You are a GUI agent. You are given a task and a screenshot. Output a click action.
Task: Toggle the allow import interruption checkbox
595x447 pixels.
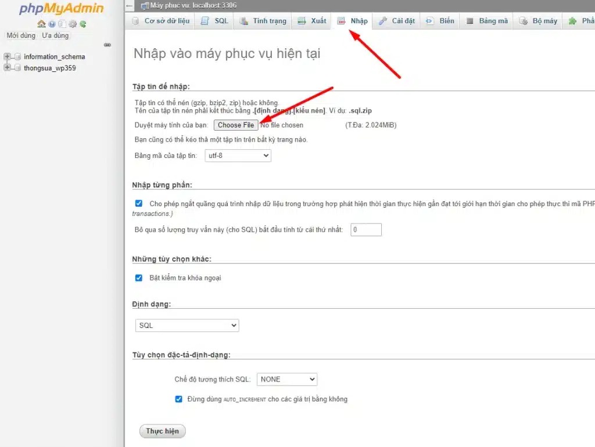[x=139, y=204]
